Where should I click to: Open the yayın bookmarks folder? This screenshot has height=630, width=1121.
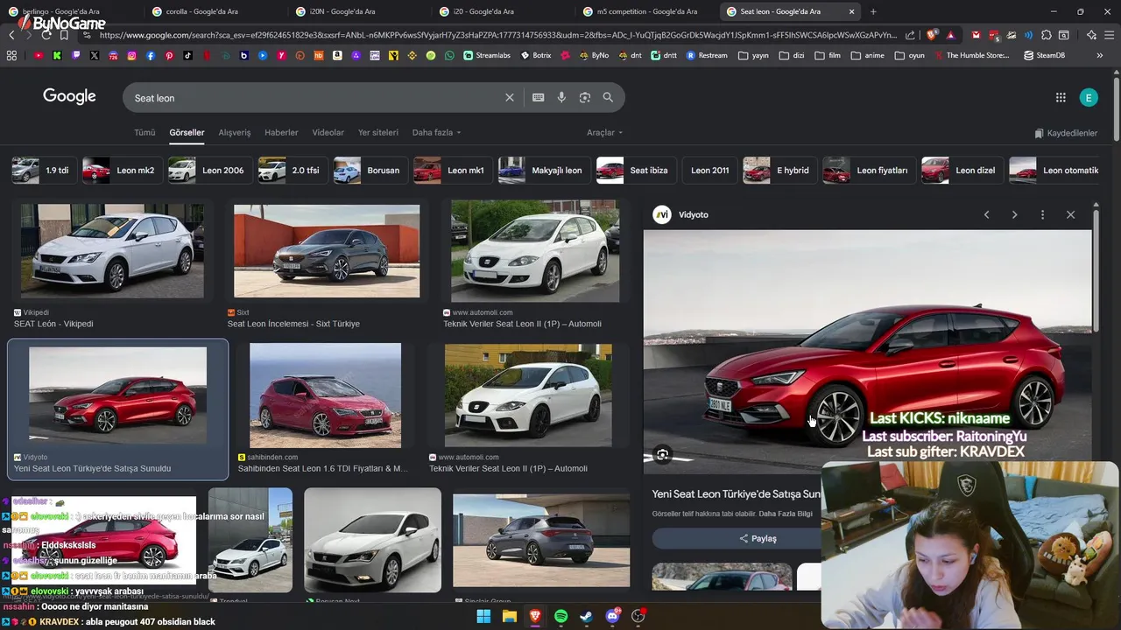pyautogui.click(x=753, y=55)
